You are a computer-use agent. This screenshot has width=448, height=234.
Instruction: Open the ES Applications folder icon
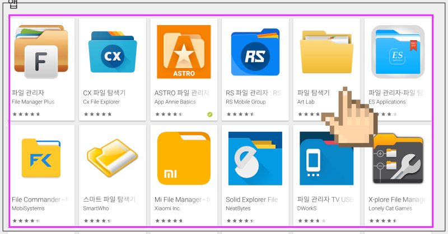point(398,51)
